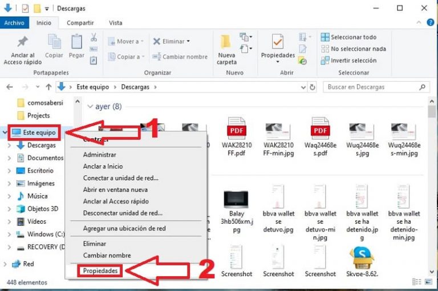The width and height of the screenshot is (438, 291).
Task: Switch to the Vista tab
Action: (115, 23)
